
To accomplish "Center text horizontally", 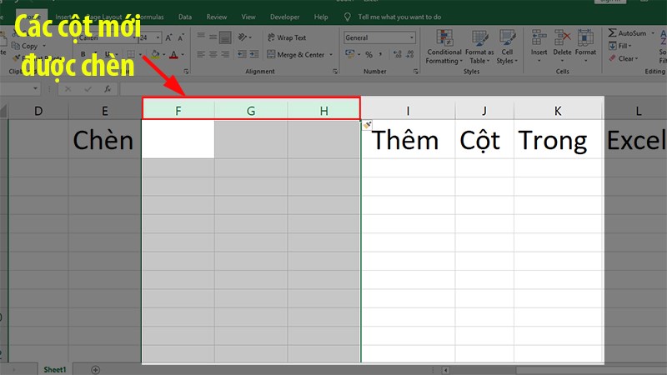I will 213,54.
